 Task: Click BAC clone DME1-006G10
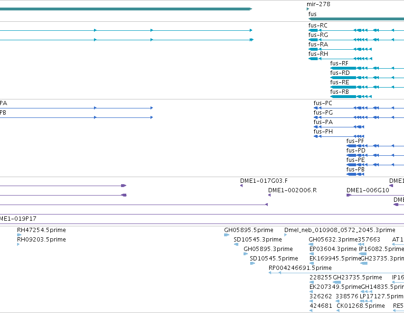click(x=367, y=190)
